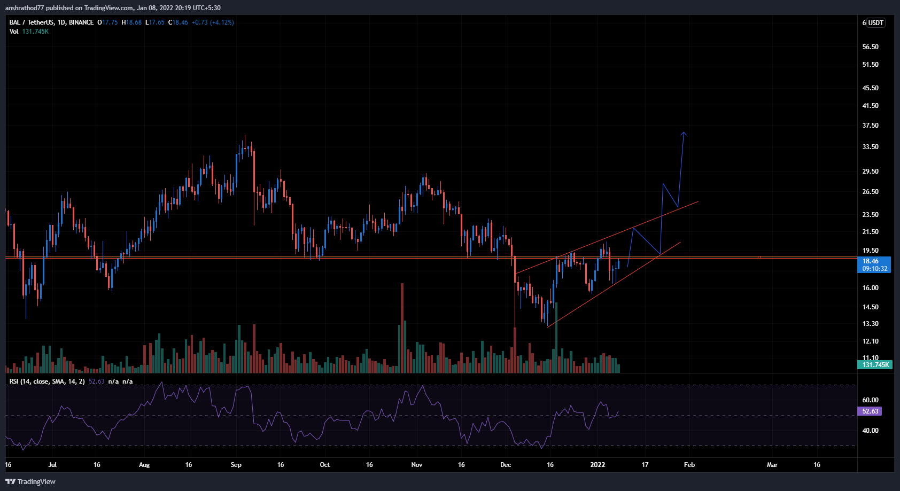This screenshot has width=900, height=491.
Task: Click the 21.50 price axis label
Action: click(870, 232)
